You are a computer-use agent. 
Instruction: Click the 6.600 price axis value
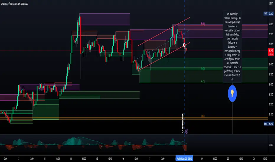tap(271, 64)
